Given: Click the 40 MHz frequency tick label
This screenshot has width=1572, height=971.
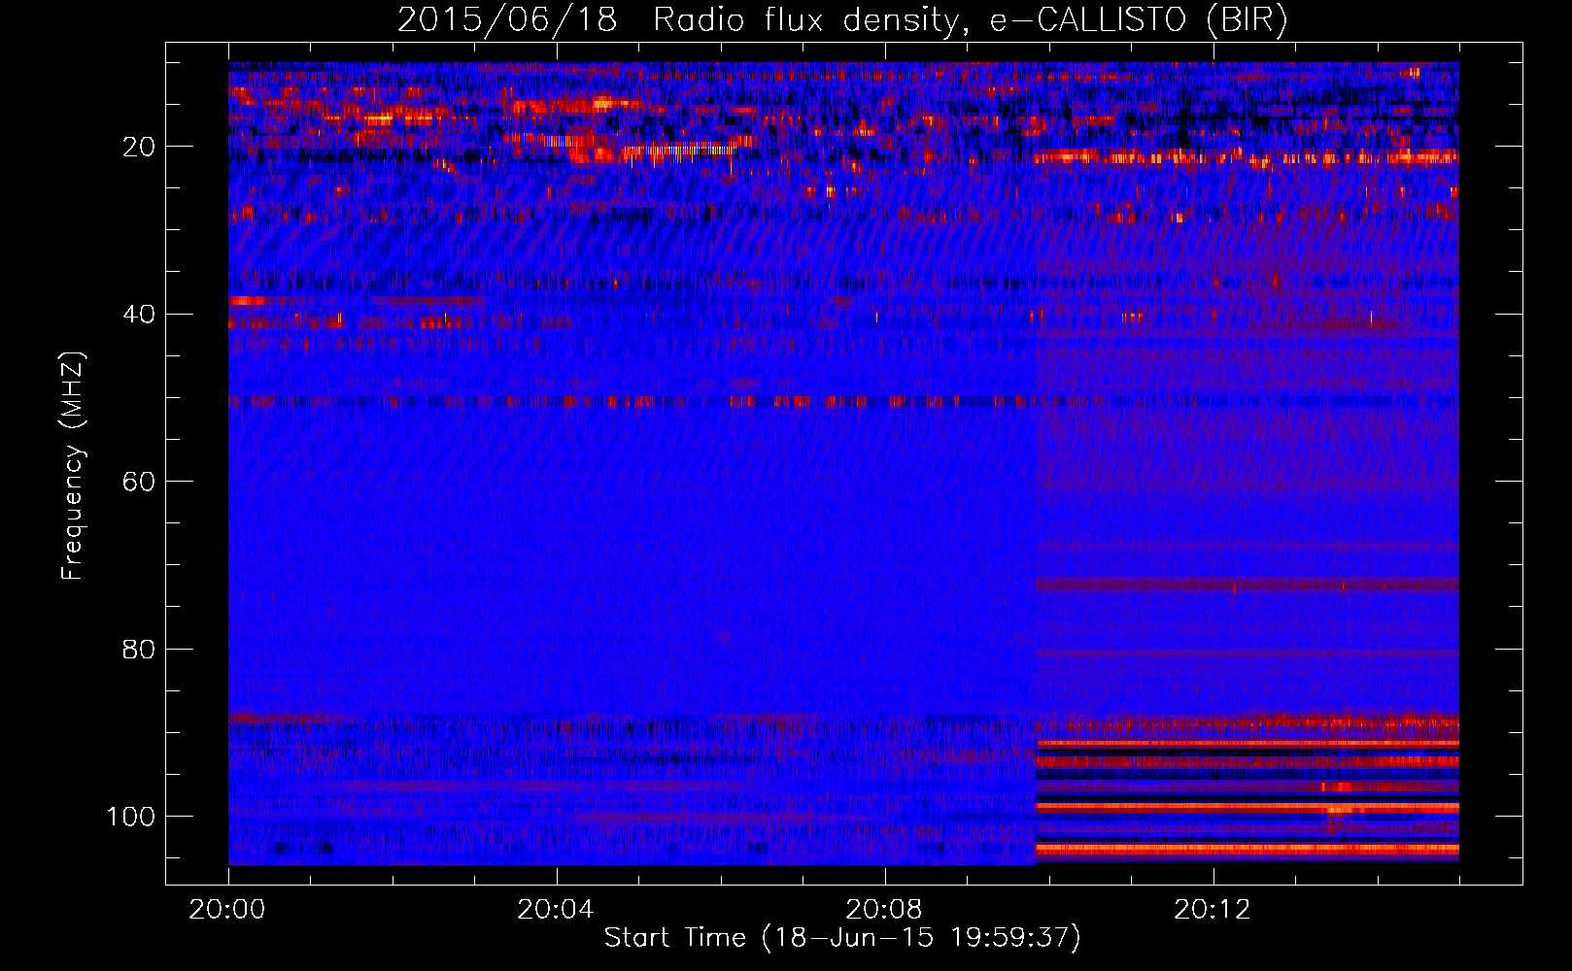Looking at the screenshot, I should tap(140, 315).
